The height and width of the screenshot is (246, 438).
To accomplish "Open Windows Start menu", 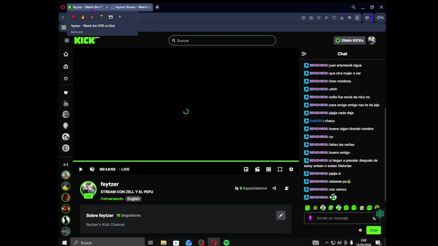I will click(64, 243).
